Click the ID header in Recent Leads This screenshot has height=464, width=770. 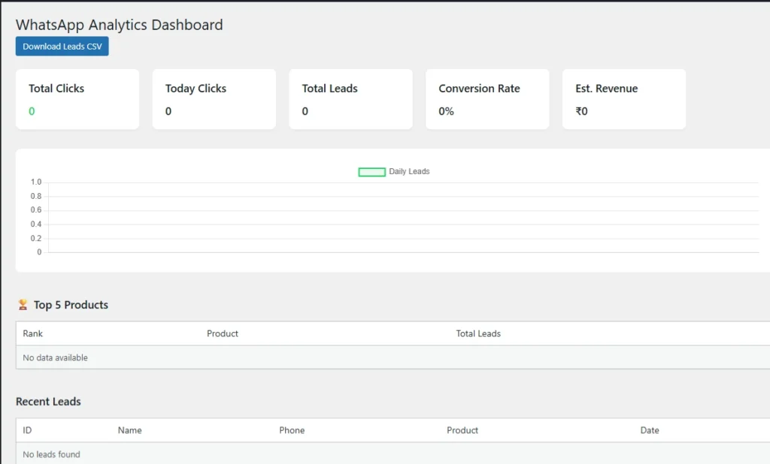click(26, 430)
